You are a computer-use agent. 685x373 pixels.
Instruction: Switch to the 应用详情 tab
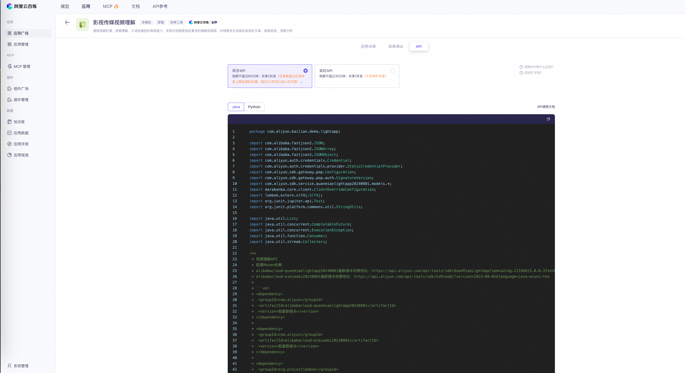368,46
